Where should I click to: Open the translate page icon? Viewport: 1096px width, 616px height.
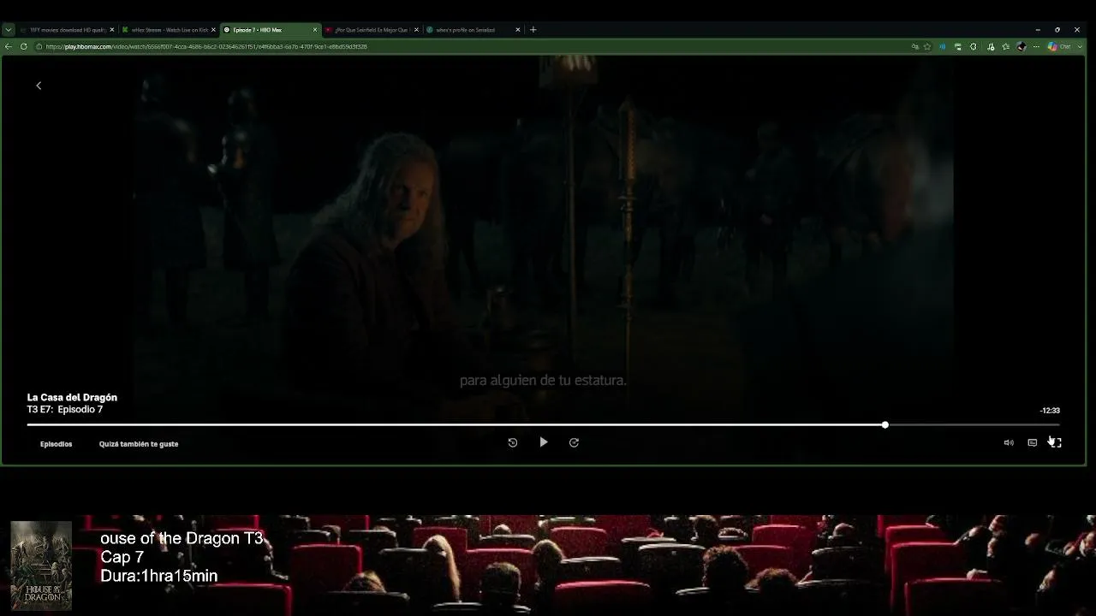click(915, 46)
